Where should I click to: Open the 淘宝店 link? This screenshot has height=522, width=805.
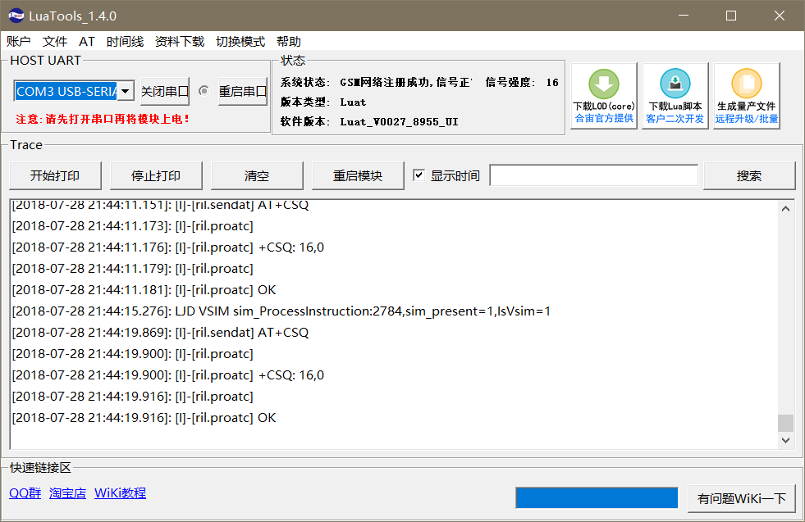(x=68, y=493)
